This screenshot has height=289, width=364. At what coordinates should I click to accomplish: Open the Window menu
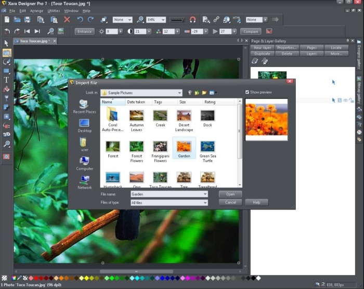click(x=71, y=11)
